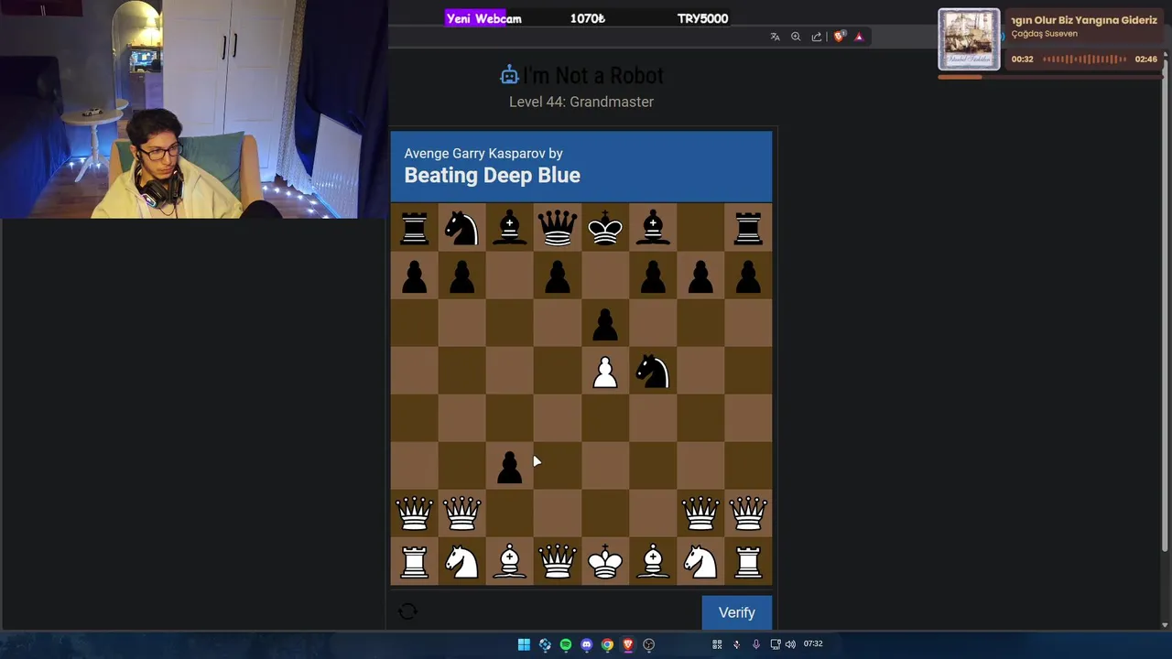Open OBS Studio from the taskbar

tap(649, 644)
